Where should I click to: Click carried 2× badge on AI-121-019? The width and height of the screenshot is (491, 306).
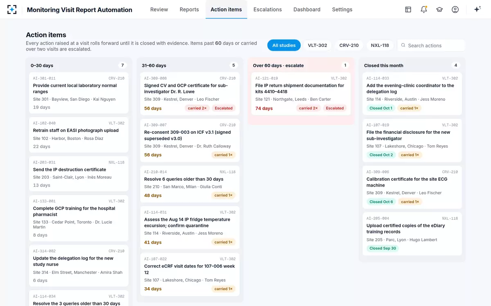308,108
